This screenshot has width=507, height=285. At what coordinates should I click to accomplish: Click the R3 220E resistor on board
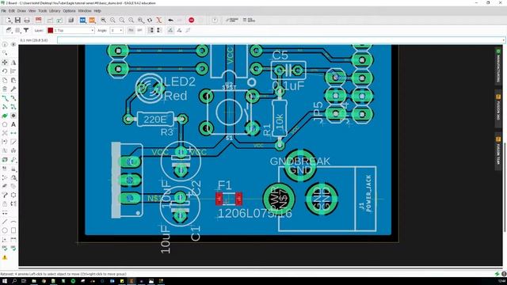[155, 120]
